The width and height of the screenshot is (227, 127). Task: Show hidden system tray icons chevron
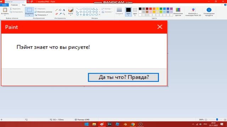click(193, 124)
